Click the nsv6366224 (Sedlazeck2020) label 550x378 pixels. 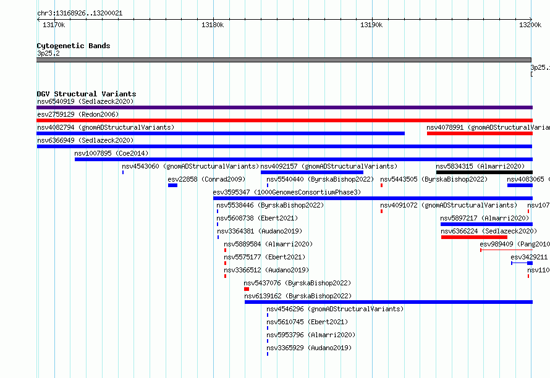tap(489, 231)
